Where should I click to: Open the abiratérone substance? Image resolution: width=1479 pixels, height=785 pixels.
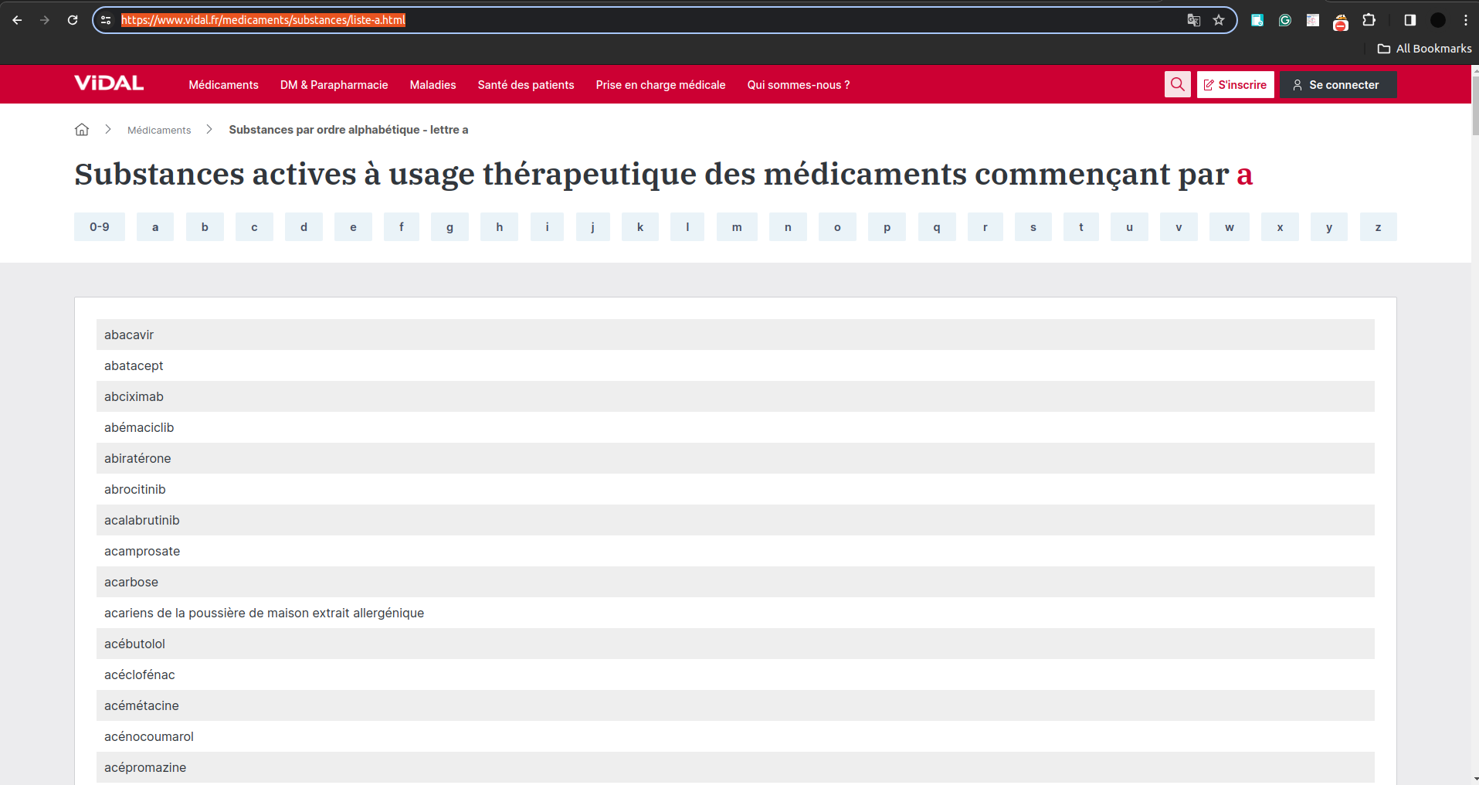735,458
